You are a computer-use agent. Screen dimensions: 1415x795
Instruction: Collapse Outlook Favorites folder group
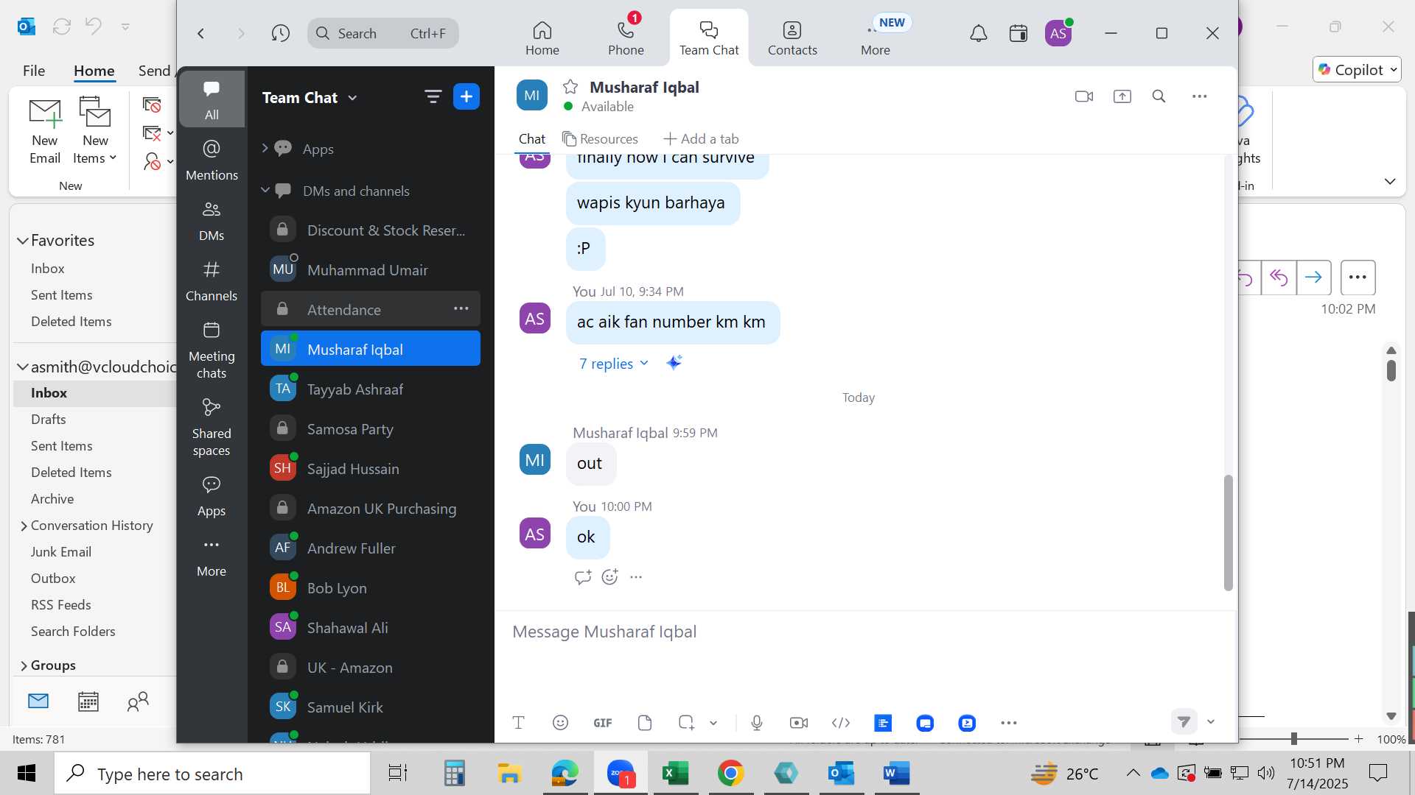click(23, 241)
